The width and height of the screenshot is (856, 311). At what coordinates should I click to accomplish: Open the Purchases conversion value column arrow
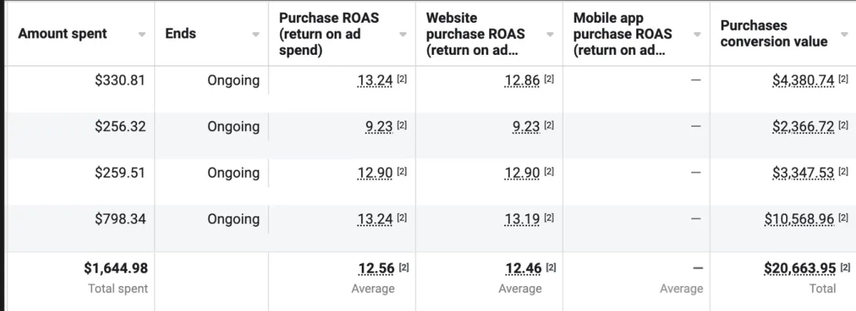point(844,34)
